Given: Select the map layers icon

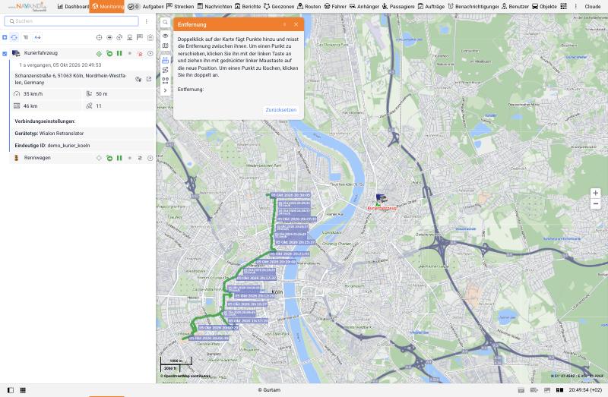Looking at the screenshot, I should (x=165, y=46).
